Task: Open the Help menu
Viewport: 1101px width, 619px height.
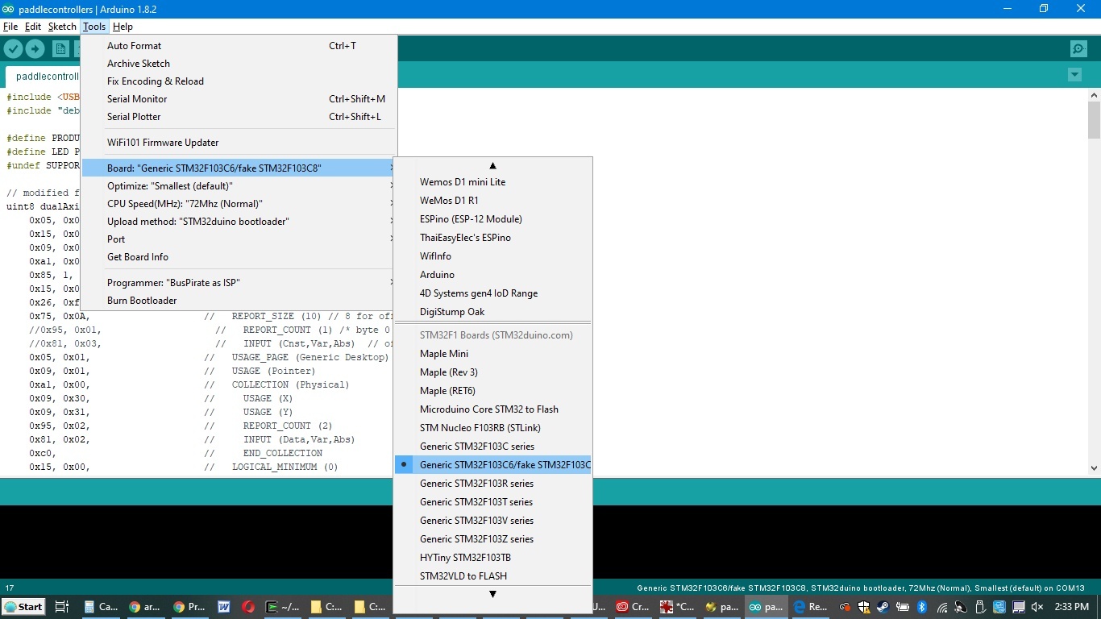Action: click(x=123, y=27)
